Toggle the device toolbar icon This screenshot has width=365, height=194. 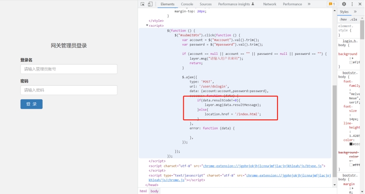[x=150, y=4]
